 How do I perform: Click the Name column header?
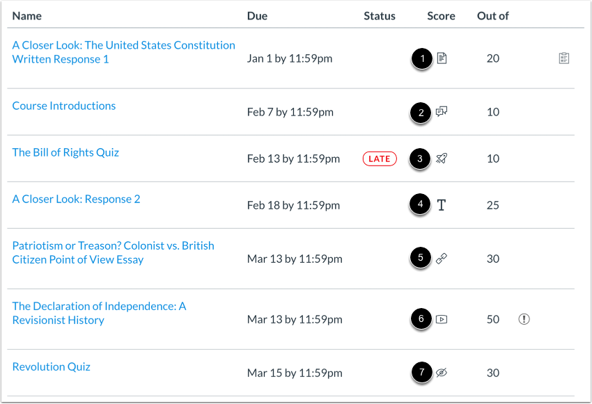[26, 16]
